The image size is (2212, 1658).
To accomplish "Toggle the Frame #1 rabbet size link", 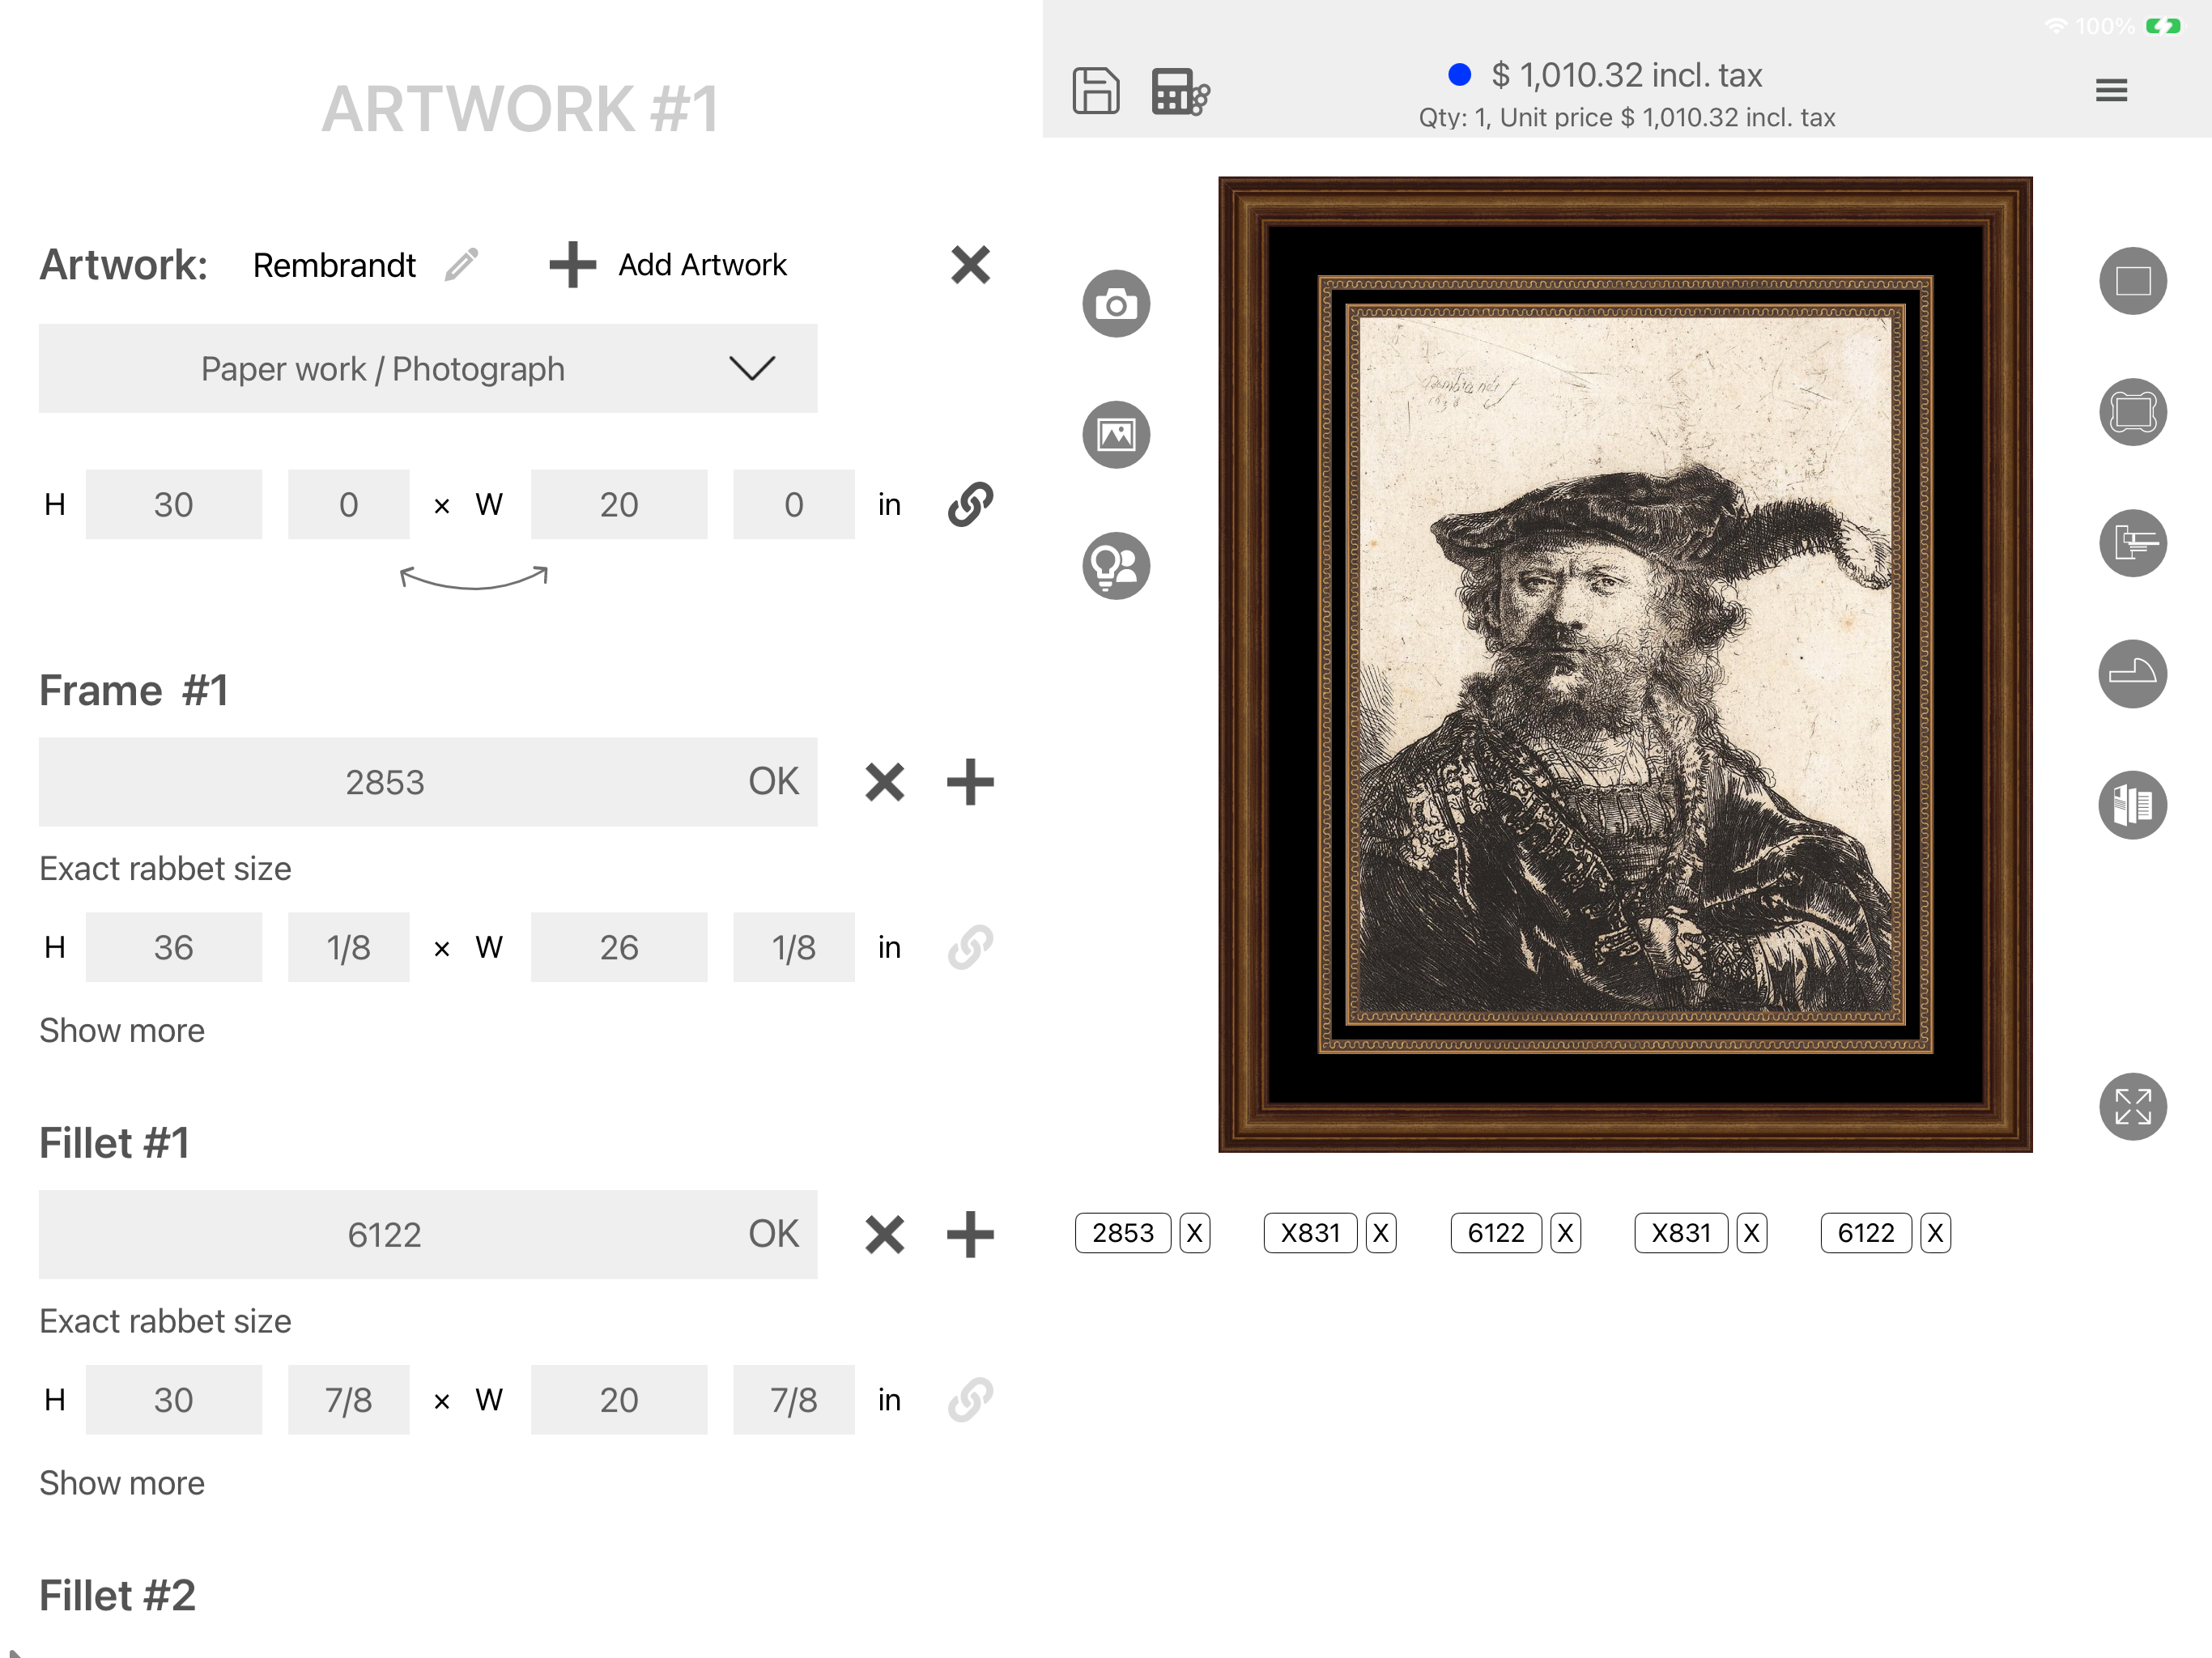I will click(970, 947).
